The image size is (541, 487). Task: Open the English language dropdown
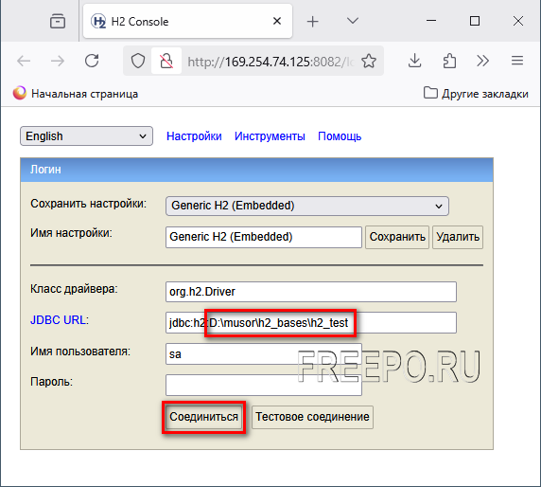(x=86, y=136)
